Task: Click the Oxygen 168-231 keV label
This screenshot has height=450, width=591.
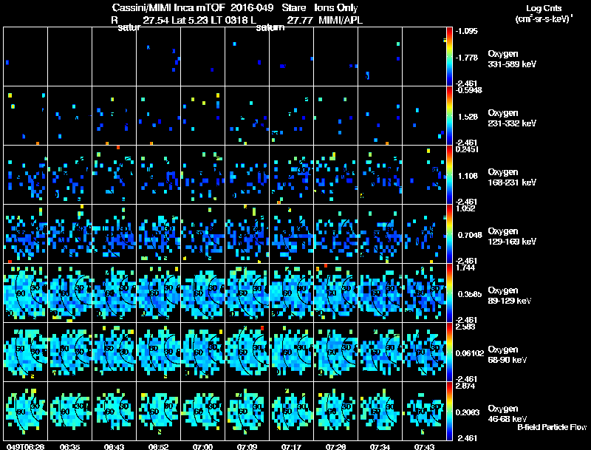Action: [512, 177]
